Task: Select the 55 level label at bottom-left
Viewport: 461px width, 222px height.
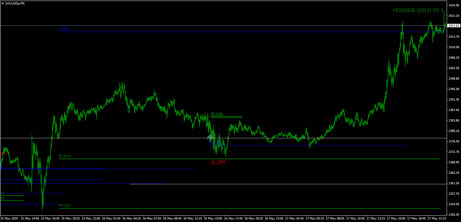Action: coord(3,198)
